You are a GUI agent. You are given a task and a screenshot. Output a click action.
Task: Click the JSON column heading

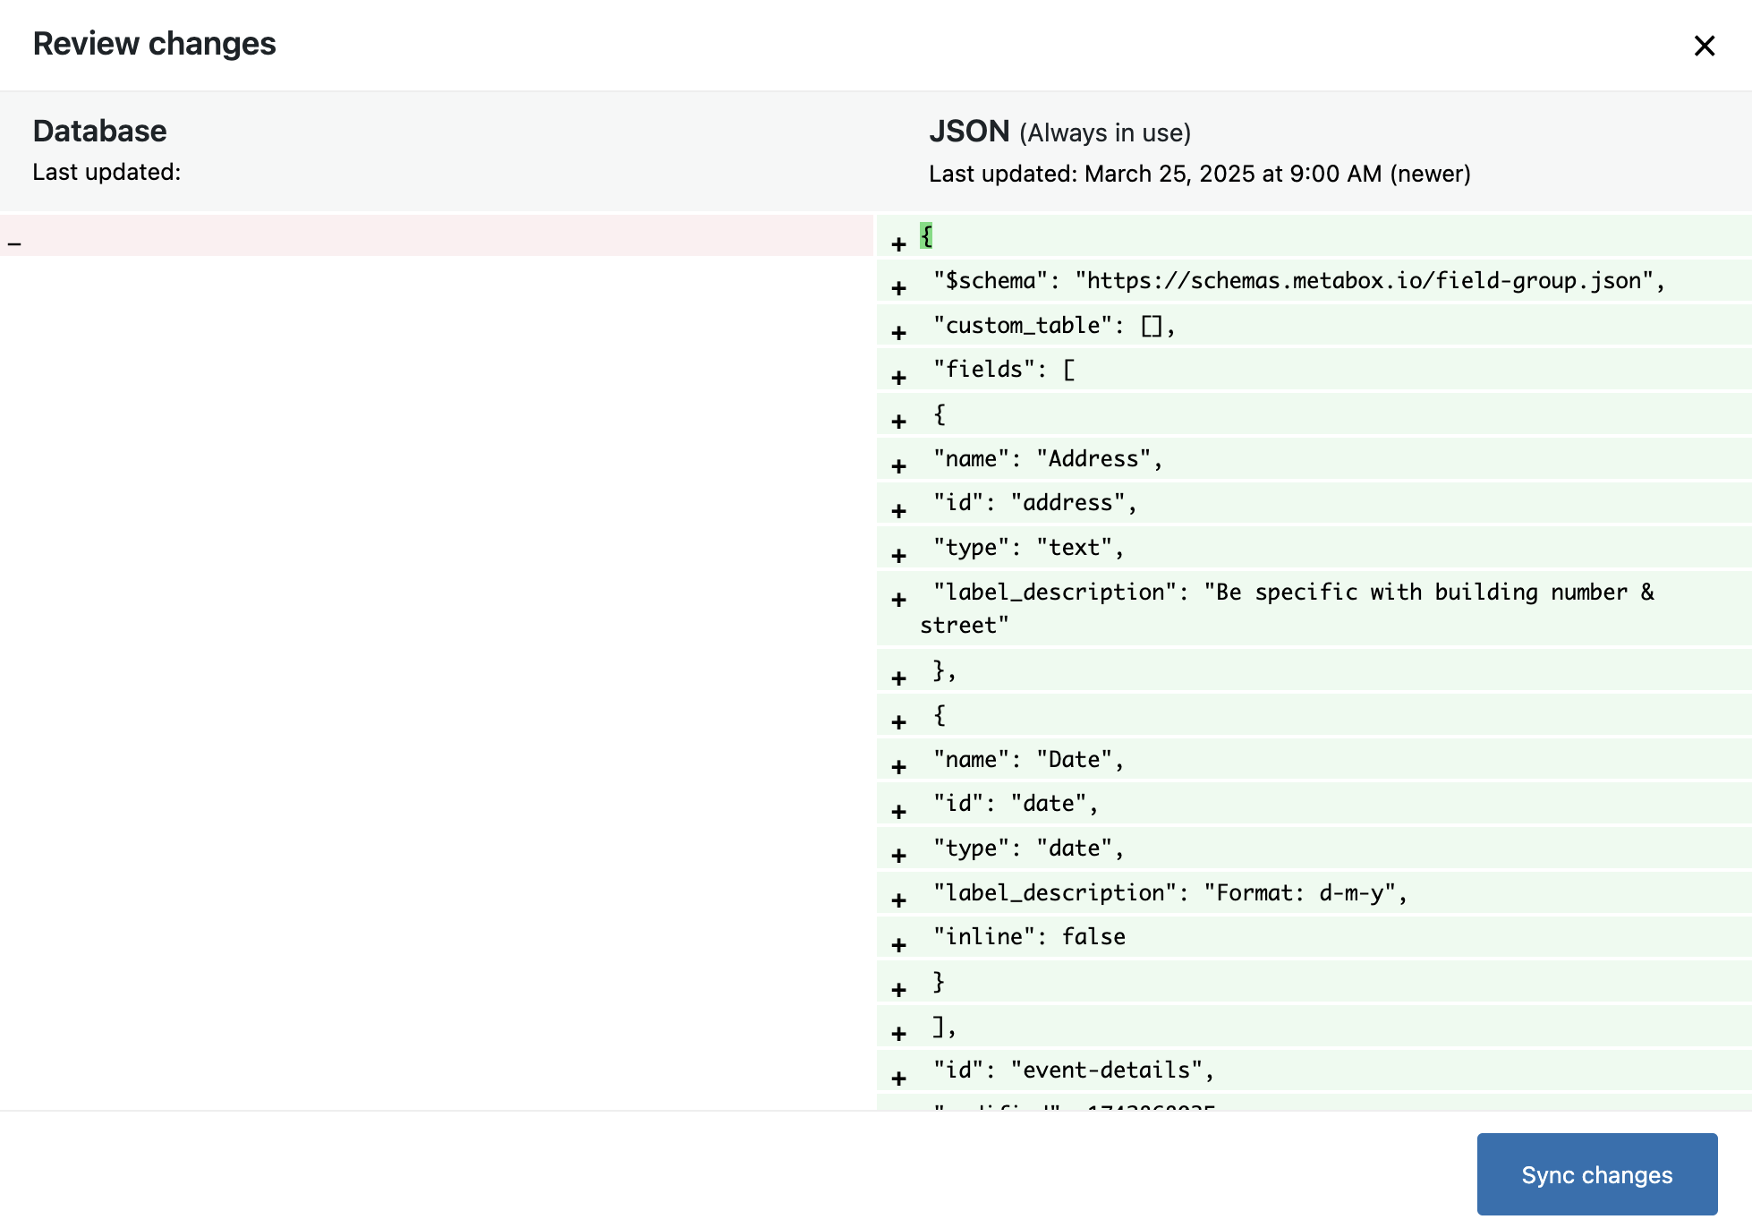tap(969, 132)
